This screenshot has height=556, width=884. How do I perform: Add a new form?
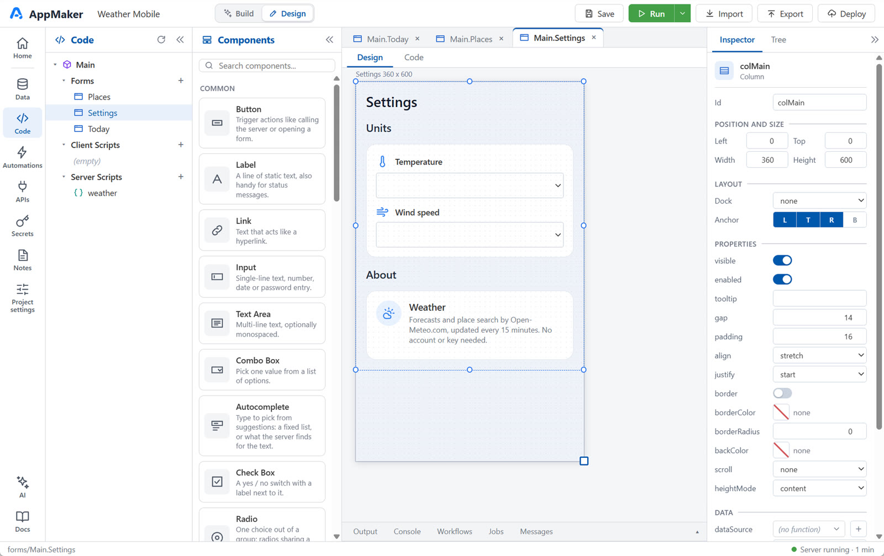click(181, 81)
